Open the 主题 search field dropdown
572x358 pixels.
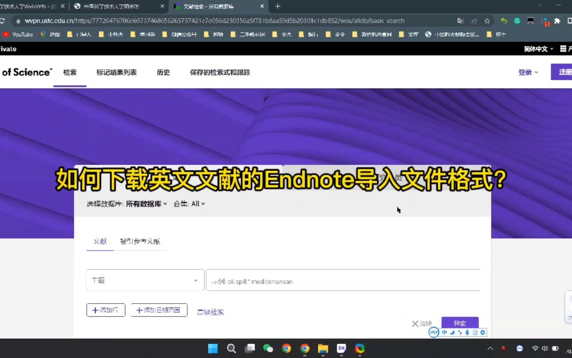tap(145, 280)
